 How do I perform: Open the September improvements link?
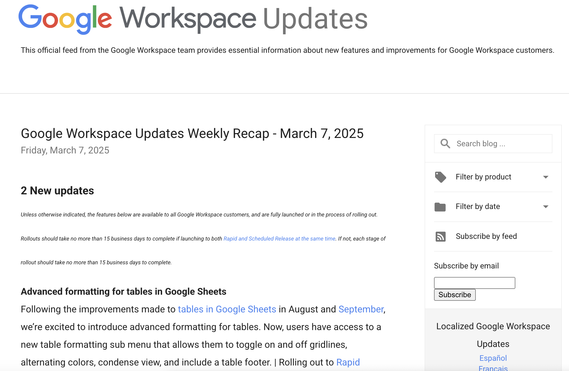360,309
